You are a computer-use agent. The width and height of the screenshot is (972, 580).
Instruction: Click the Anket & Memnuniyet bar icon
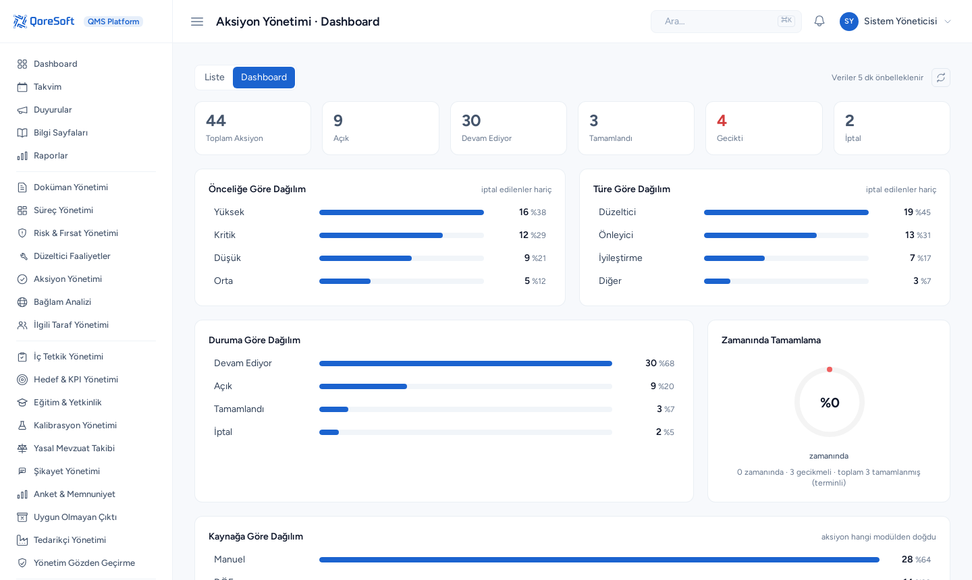click(22, 494)
